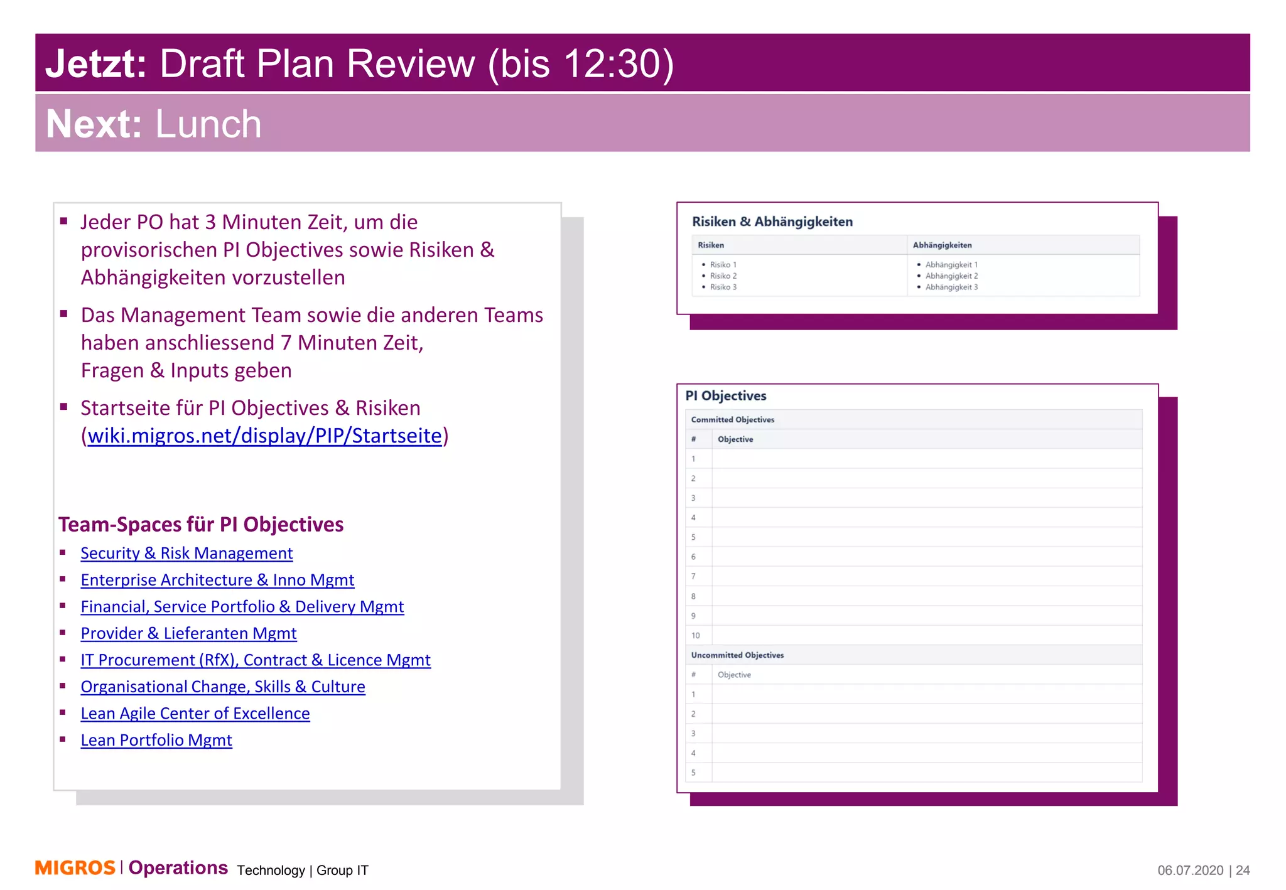Open Enterprise Architecture & Inno Mgmt link
This screenshot has height=890, width=1286.
click(x=217, y=580)
